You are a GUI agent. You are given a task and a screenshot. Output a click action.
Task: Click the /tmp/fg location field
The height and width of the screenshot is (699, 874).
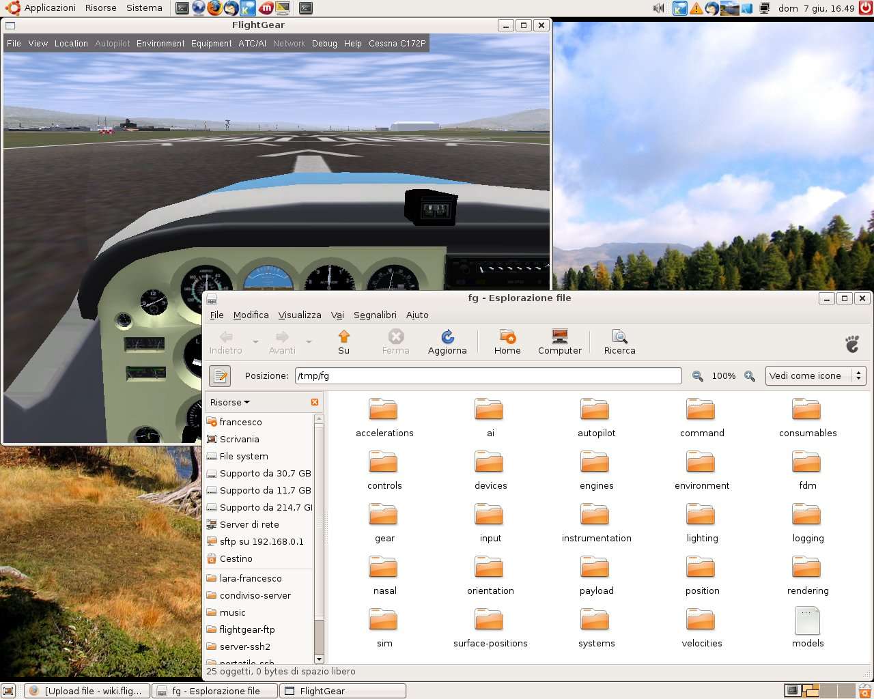tap(488, 375)
